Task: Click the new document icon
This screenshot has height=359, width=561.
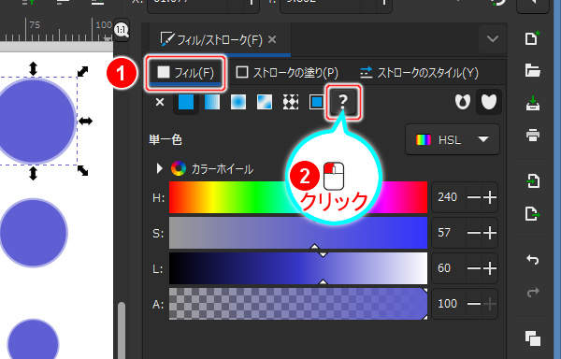Action: coord(532,38)
